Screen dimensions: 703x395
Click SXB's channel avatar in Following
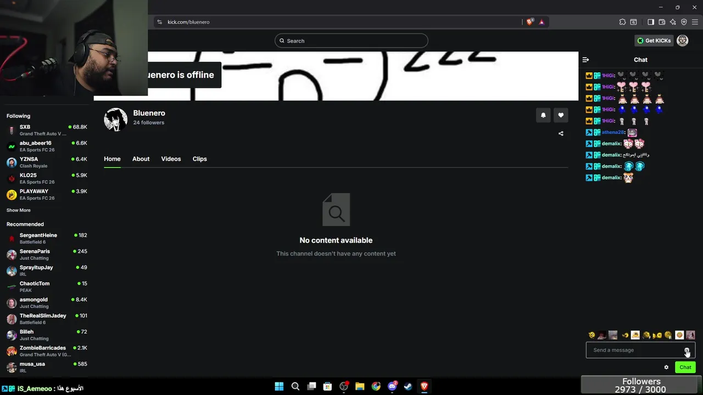[x=12, y=131]
